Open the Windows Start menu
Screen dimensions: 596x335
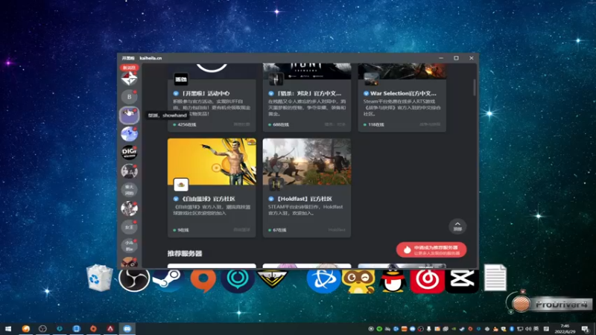(8, 328)
